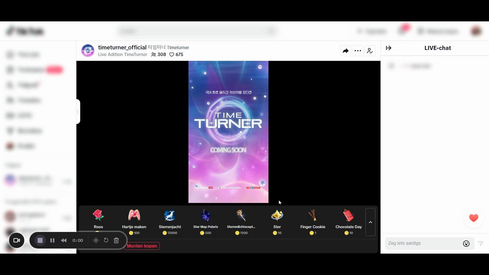Delete the recording with trash icon
The height and width of the screenshot is (275, 489).
coord(117,240)
